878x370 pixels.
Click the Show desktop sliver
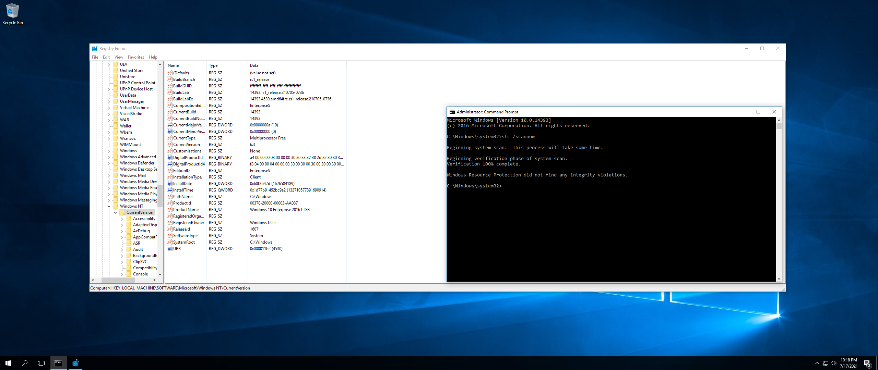coord(877,363)
